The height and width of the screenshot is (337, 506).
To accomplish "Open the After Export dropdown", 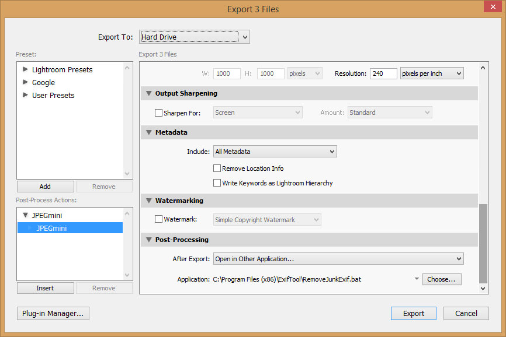I will [338, 259].
